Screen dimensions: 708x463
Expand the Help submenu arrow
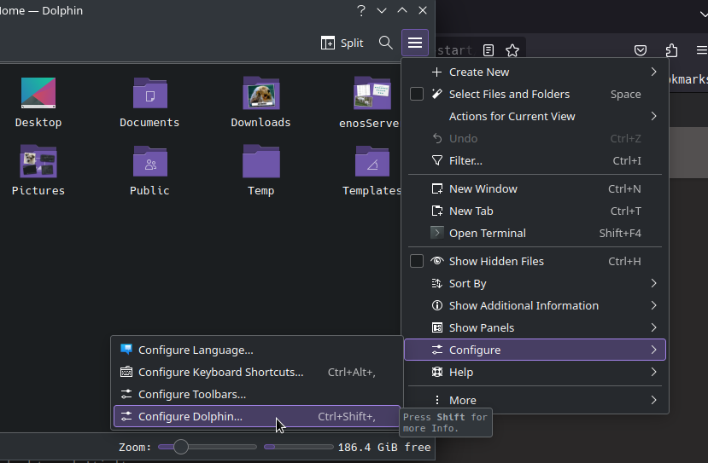point(653,372)
